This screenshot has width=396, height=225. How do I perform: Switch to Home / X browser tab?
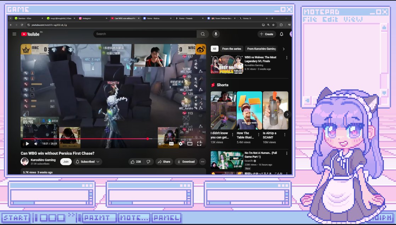coord(253,18)
